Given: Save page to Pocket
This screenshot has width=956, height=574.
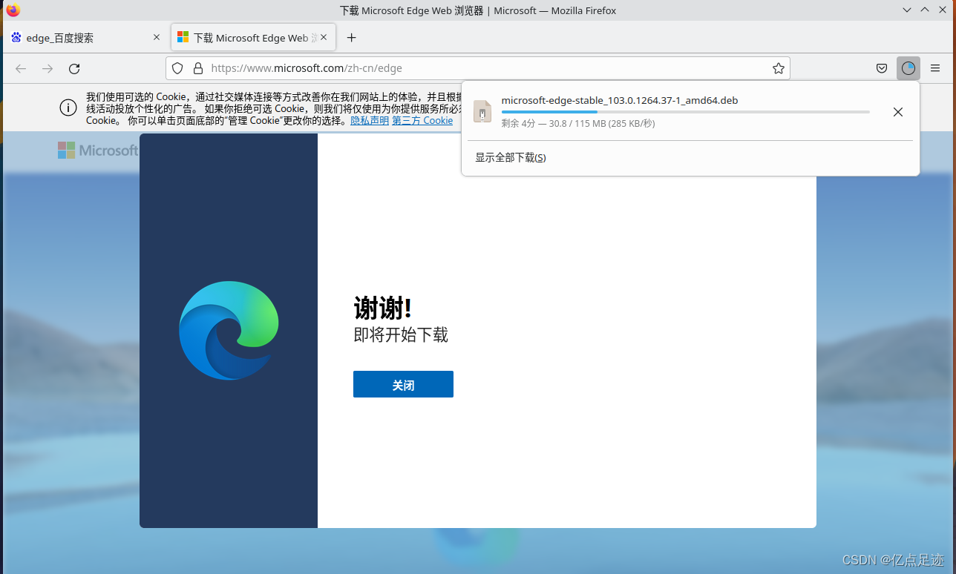Looking at the screenshot, I should 882,68.
